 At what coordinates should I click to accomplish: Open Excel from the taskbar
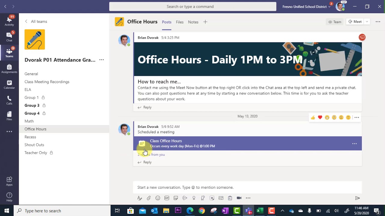coord(260,211)
